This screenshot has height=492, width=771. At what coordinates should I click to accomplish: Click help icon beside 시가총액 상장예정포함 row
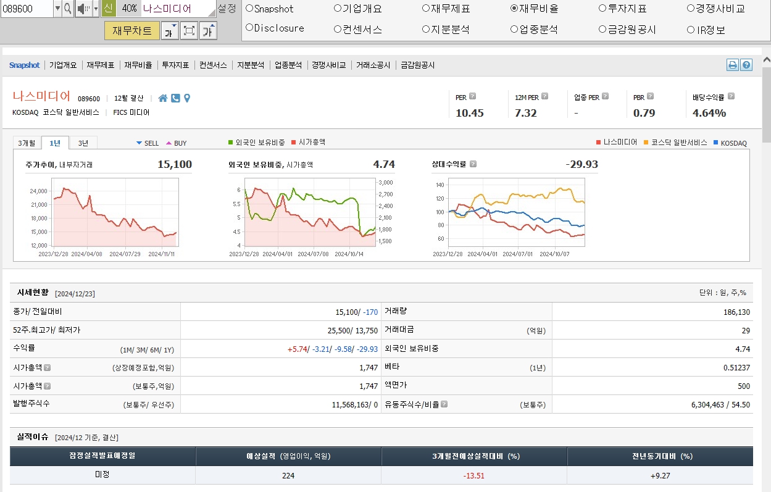(x=48, y=367)
